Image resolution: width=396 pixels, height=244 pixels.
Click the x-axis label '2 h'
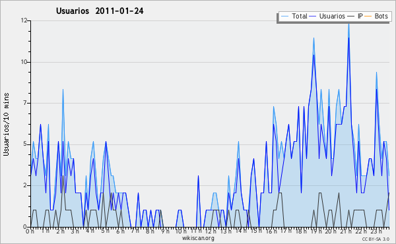60,231
